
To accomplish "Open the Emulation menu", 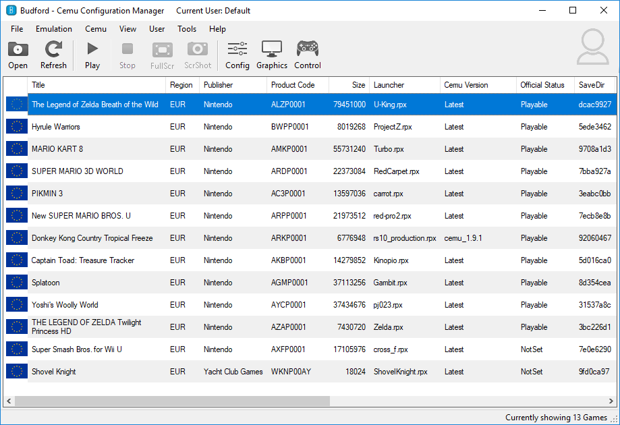I will [54, 29].
